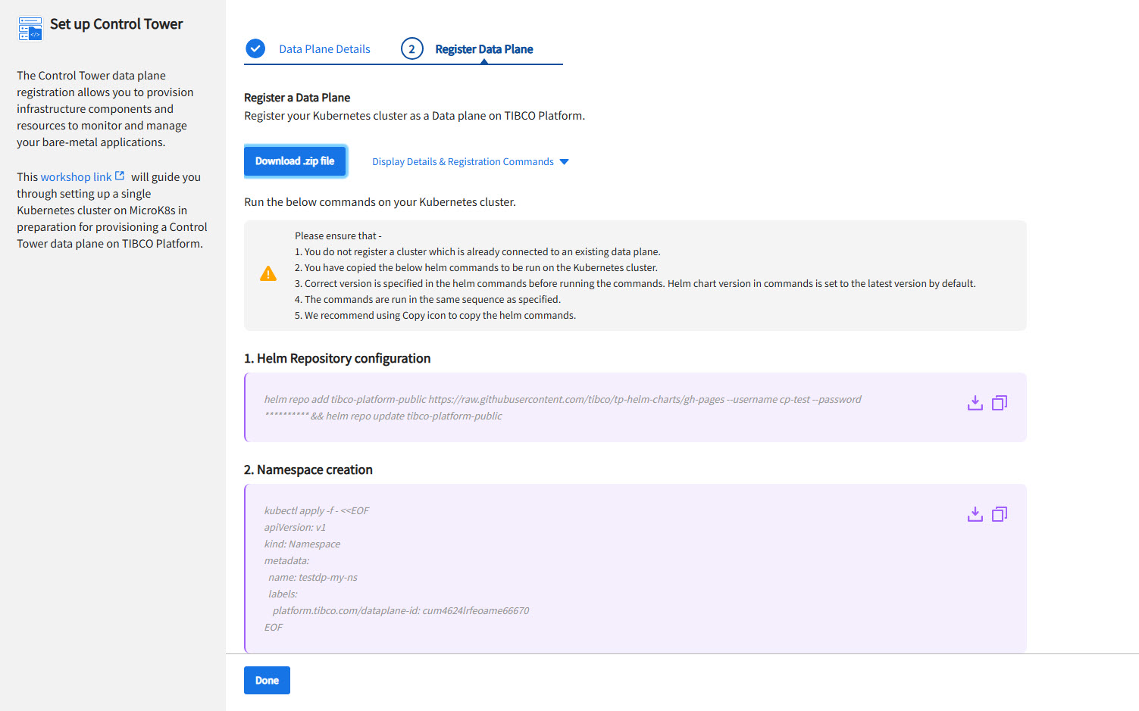Image resolution: width=1139 pixels, height=711 pixels.
Task: Click the completed step checkmark icon
Action: pos(255,48)
